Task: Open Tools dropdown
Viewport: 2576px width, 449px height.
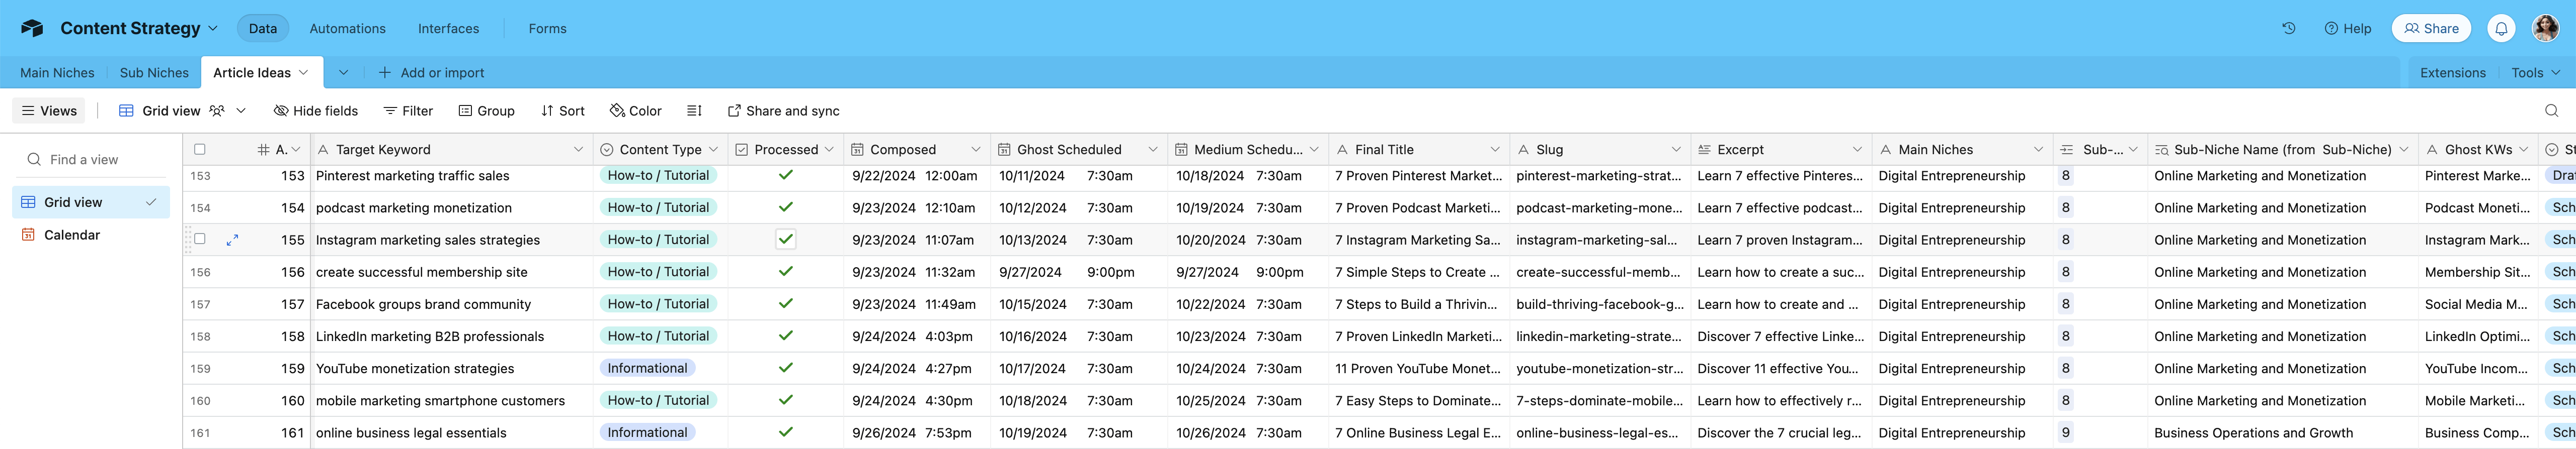Action: (x=2535, y=73)
